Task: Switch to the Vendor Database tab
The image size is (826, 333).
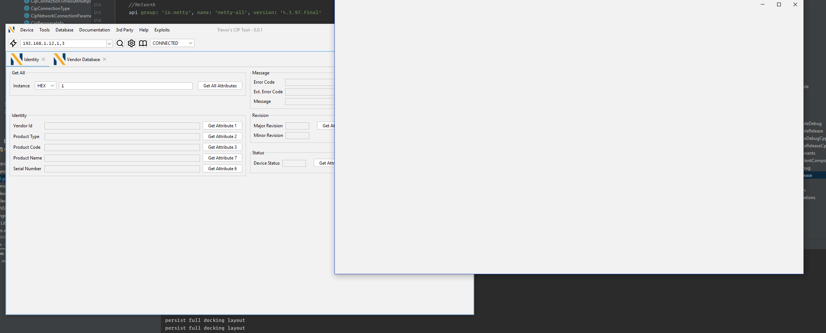Action: coord(83,59)
